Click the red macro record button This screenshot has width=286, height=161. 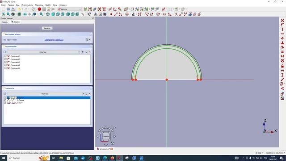pos(39,9)
